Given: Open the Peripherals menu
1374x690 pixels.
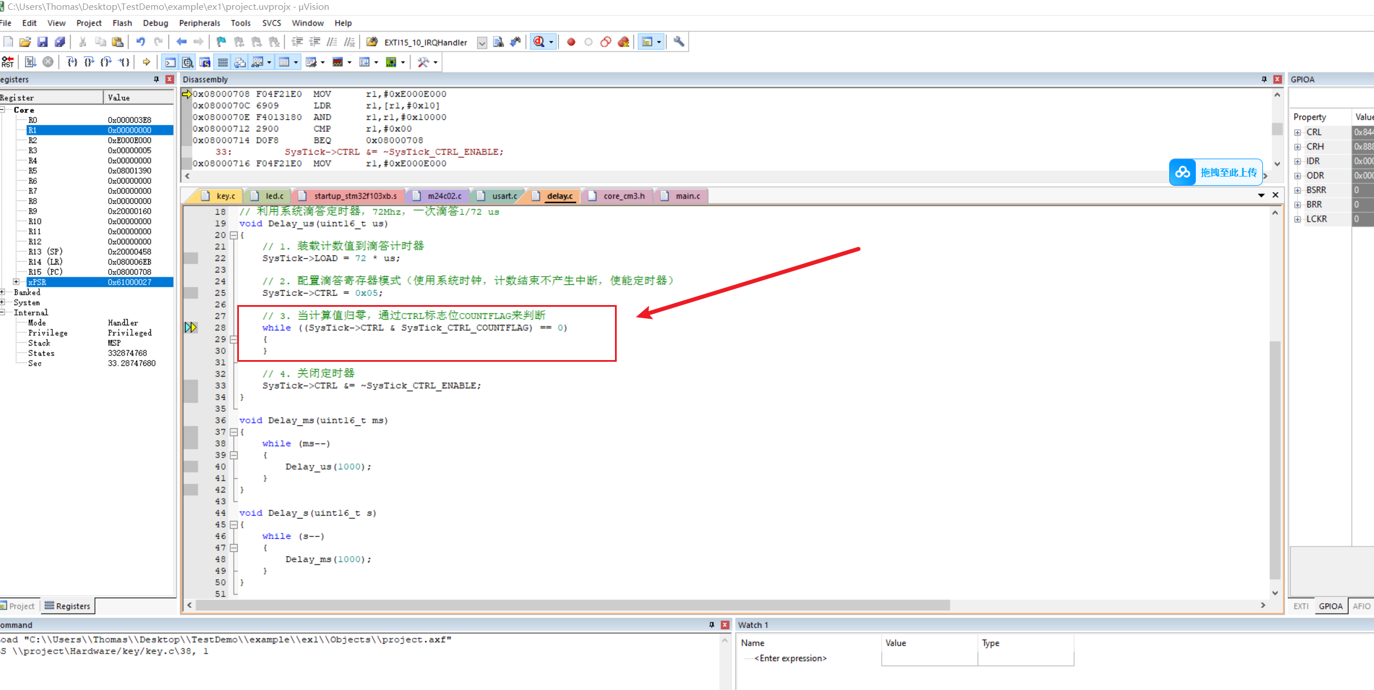Looking at the screenshot, I should tap(200, 23).
